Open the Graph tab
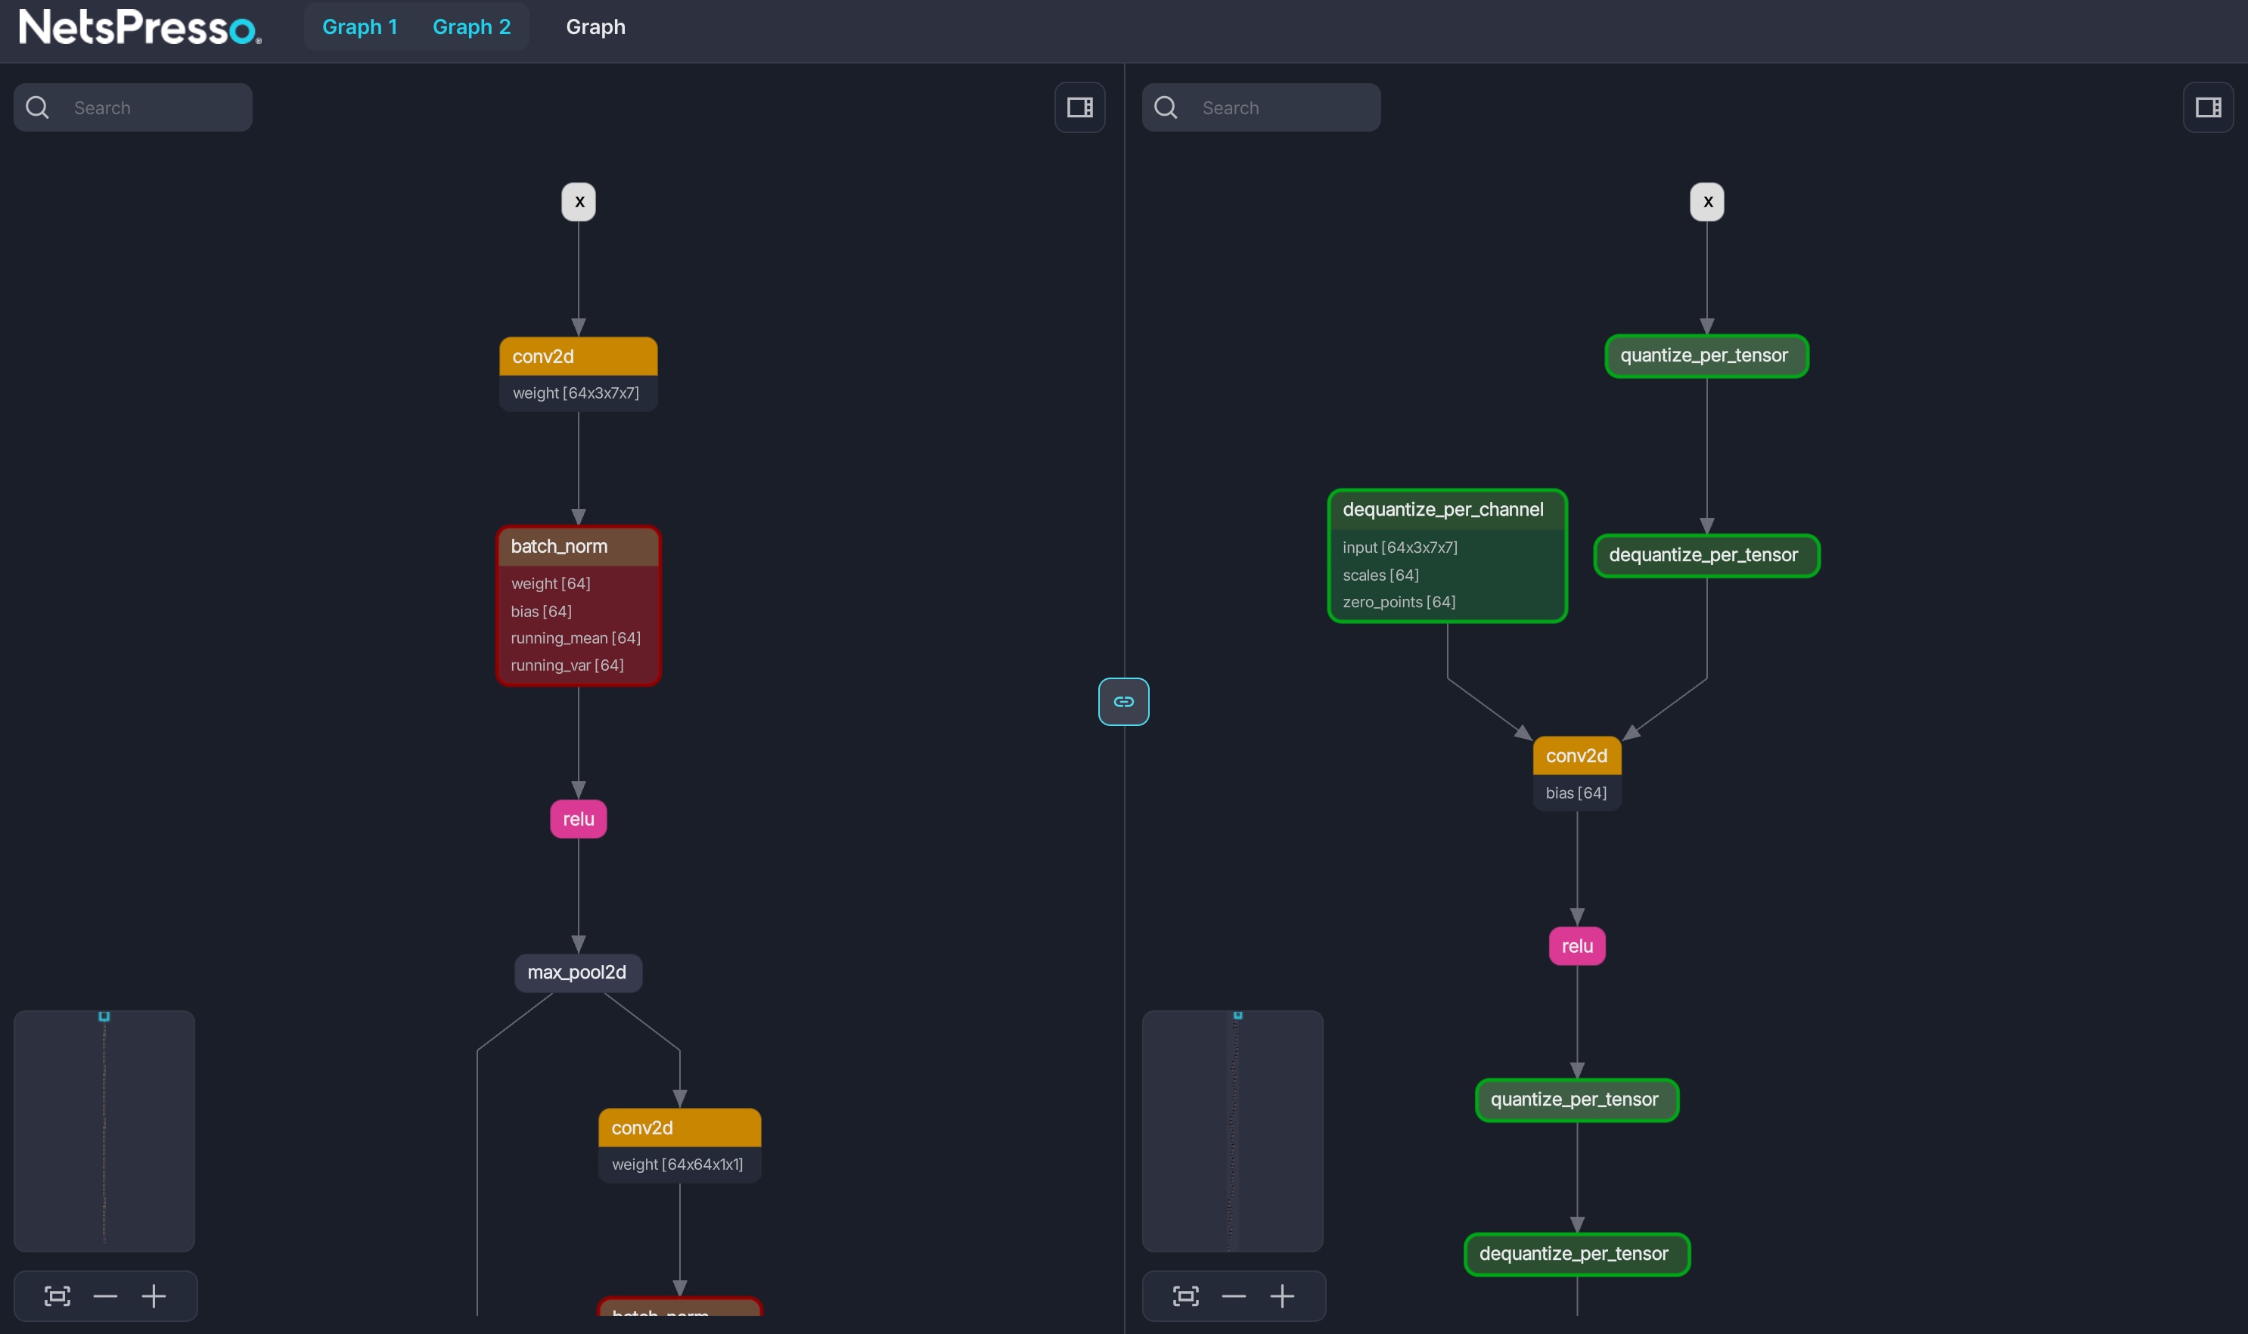The height and width of the screenshot is (1334, 2248). (x=595, y=27)
